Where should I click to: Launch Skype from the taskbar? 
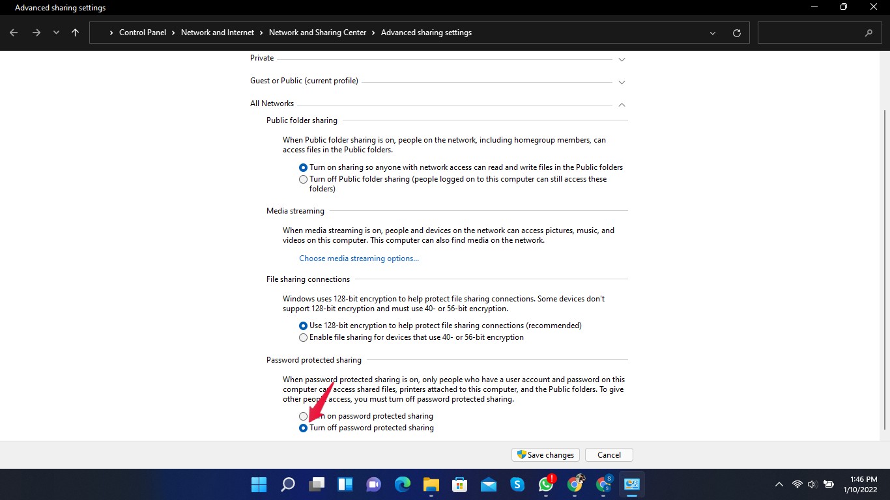517,484
